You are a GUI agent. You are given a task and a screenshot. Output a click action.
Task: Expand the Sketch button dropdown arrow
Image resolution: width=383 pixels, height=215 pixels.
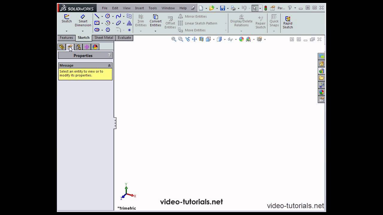[x=66, y=31]
